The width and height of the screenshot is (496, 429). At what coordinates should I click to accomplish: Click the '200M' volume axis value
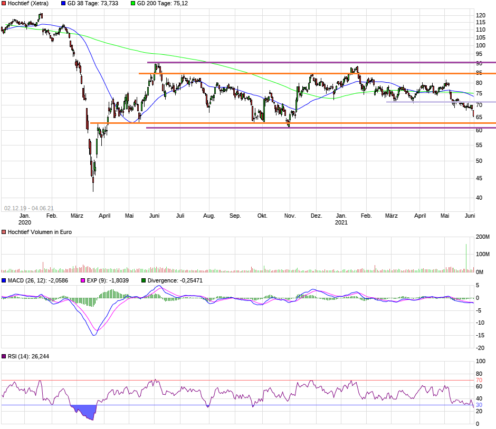[x=482, y=237]
